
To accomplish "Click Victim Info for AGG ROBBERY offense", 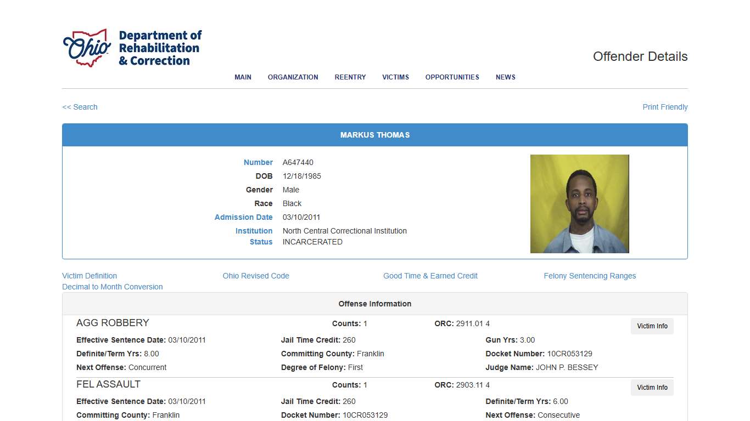I will [652, 326].
